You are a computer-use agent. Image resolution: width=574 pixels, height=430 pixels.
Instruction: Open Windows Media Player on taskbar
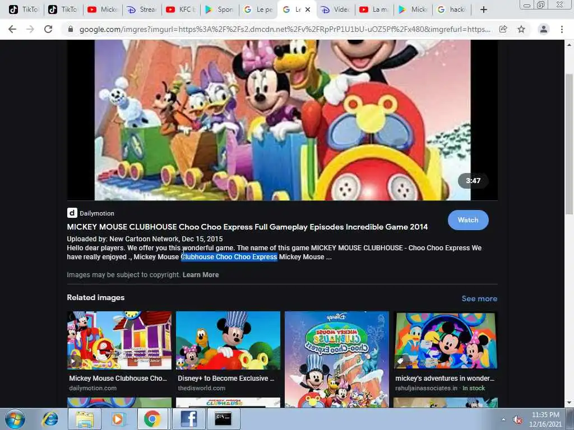pyautogui.click(x=118, y=419)
